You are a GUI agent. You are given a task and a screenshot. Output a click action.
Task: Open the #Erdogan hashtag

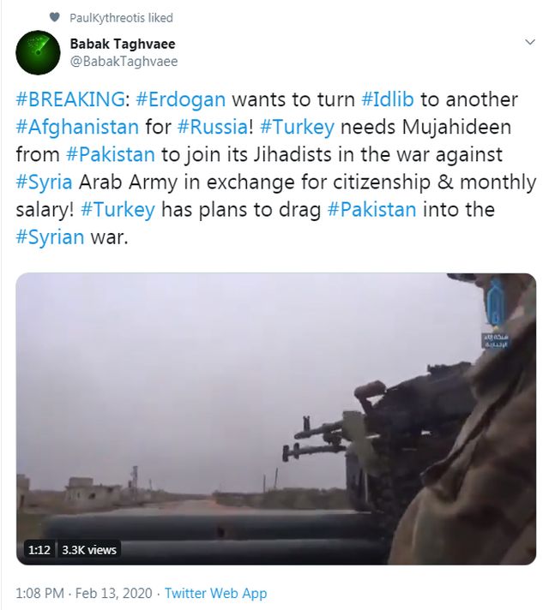[x=180, y=99]
